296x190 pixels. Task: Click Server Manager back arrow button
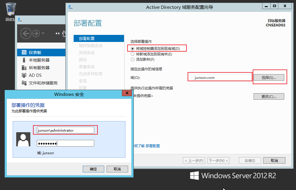coord(26,33)
